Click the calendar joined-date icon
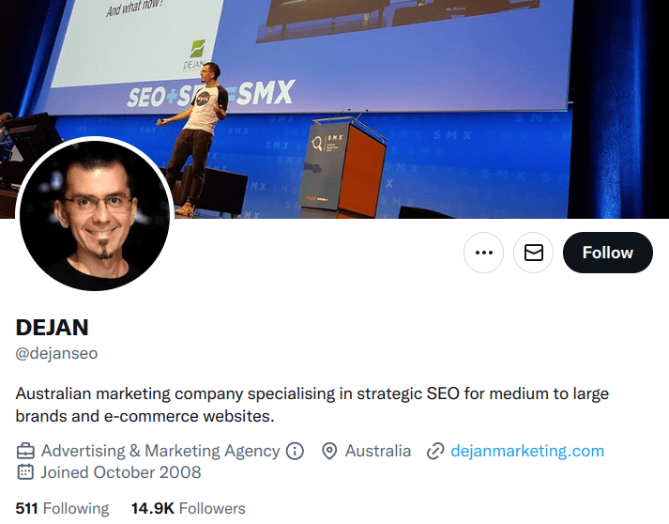The height and width of the screenshot is (524, 669). click(25, 472)
